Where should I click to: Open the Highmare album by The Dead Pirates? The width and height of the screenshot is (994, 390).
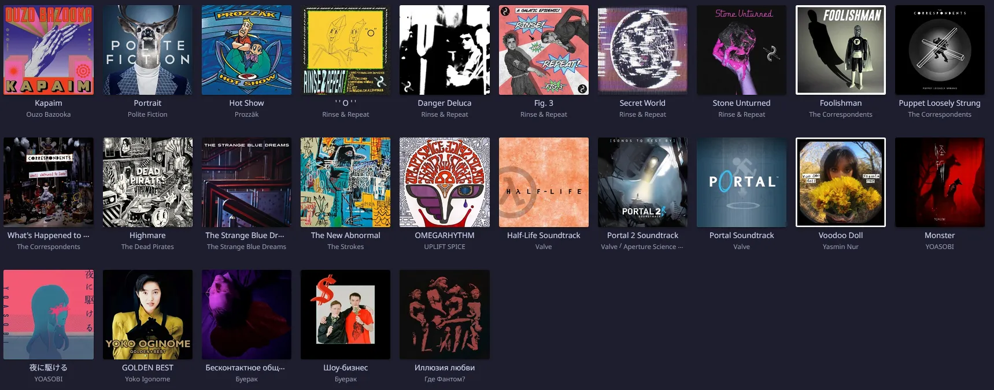[147, 182]
